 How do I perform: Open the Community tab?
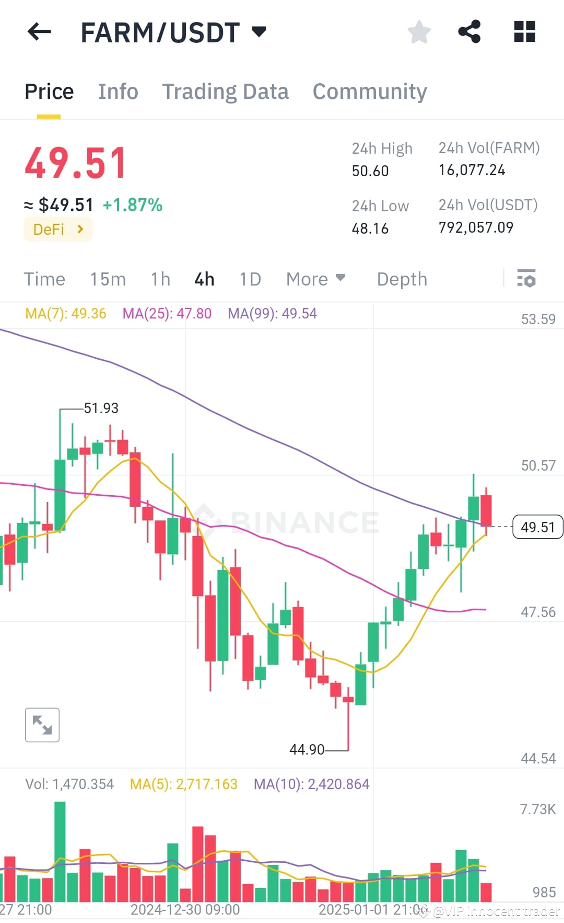pyautogui.click(x=369, y=92)
